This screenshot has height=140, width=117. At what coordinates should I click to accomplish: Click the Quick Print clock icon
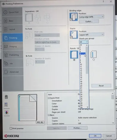(x=5, y=12)
